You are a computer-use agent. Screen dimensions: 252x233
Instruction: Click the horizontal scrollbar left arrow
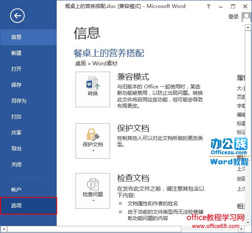[x=3, y=229]
